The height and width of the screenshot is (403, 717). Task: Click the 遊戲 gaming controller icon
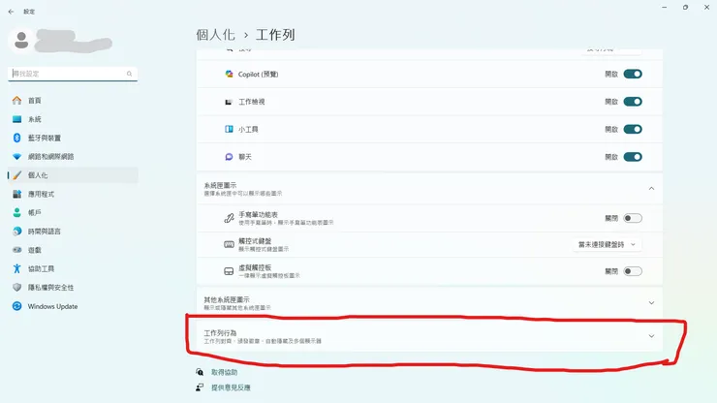pyautogui.click(x=16, y=250)
